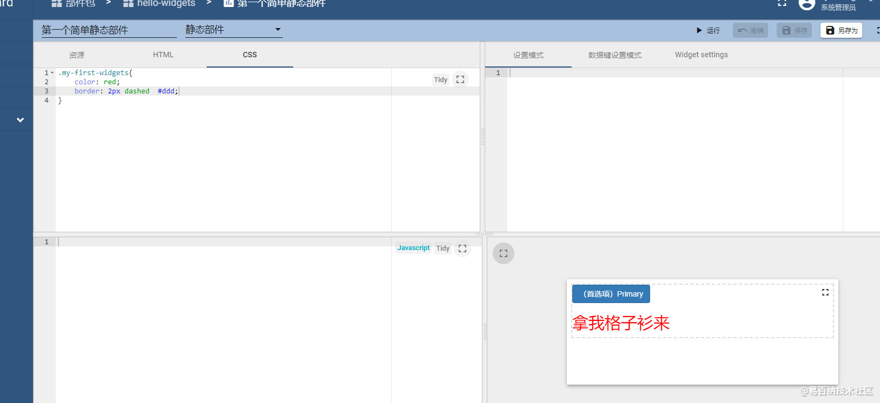Viewport: 880px width, 403px height.
Task: Click the 系统管理员 user label
Action: point(838,8)
